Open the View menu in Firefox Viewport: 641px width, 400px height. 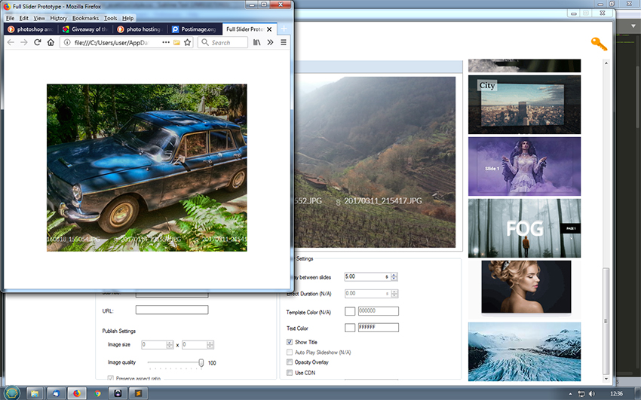39,18
